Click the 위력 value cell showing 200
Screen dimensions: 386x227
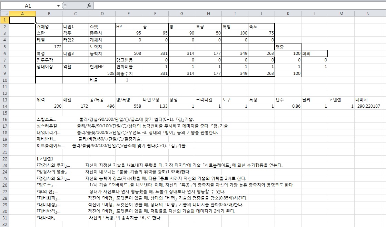(x=49, y=106)
